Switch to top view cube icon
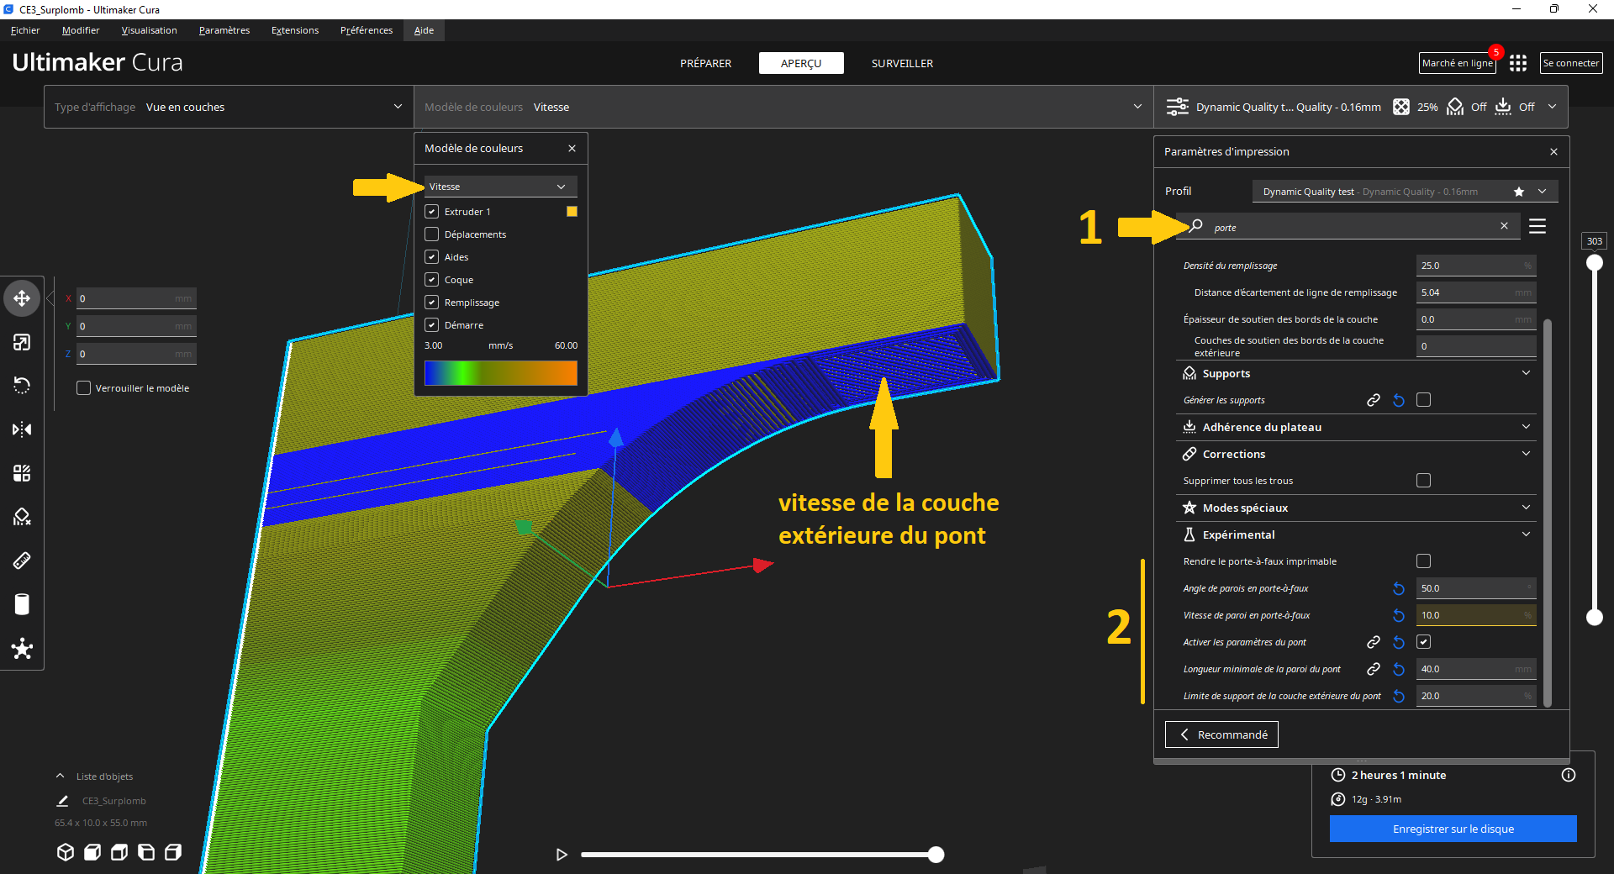The image size is (1614, 874). click(x=119, y=852)
